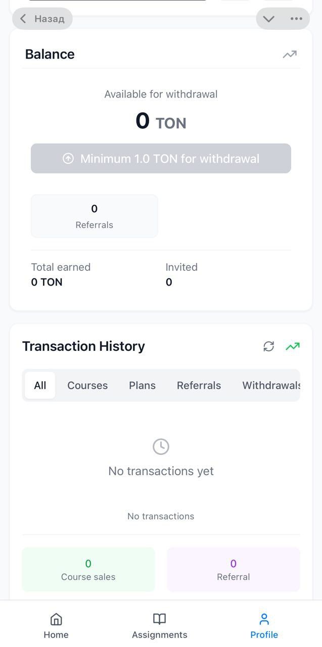
Task: Switch to the Courses filter tab
Action: point(87,385)
